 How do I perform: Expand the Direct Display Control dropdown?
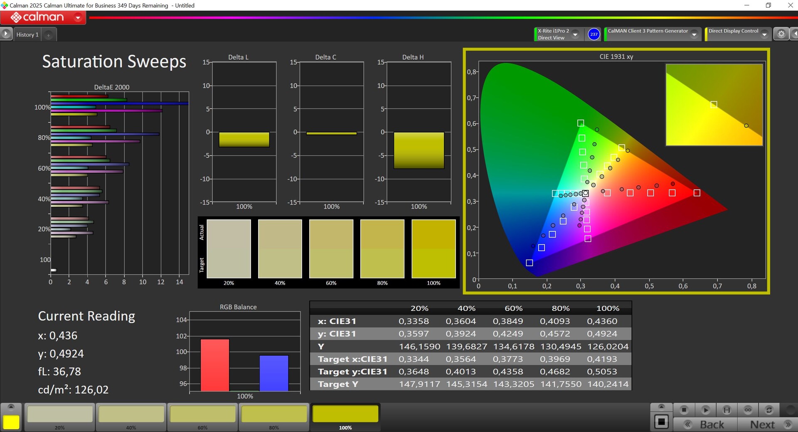point(764,34)
